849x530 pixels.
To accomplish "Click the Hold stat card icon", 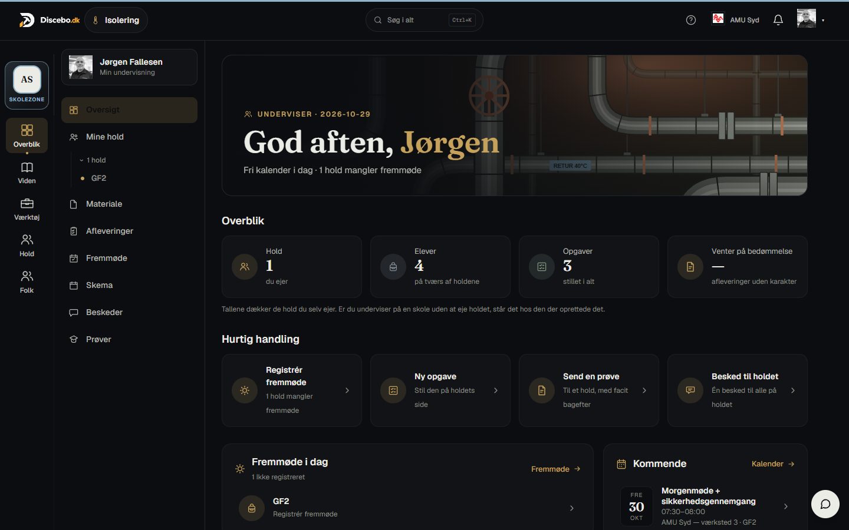I will coord(245,267).
